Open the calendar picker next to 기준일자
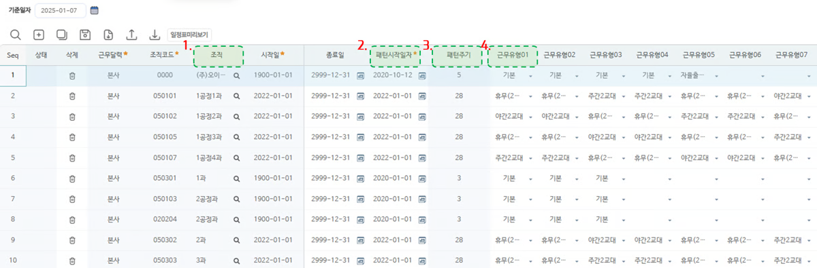Image resolution: width=817 pixels, height=268 pixels. 95,10
